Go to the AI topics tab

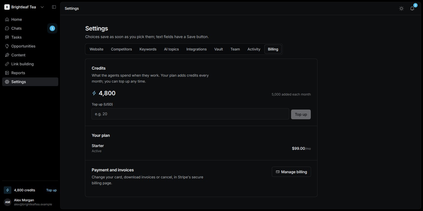point(171,49)
